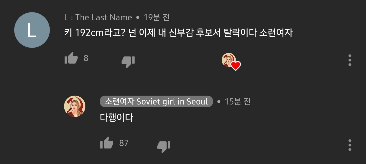Dislike the comment mentioning 192cm
This screenshot has width=366, height=164.
tap(128, 61)
